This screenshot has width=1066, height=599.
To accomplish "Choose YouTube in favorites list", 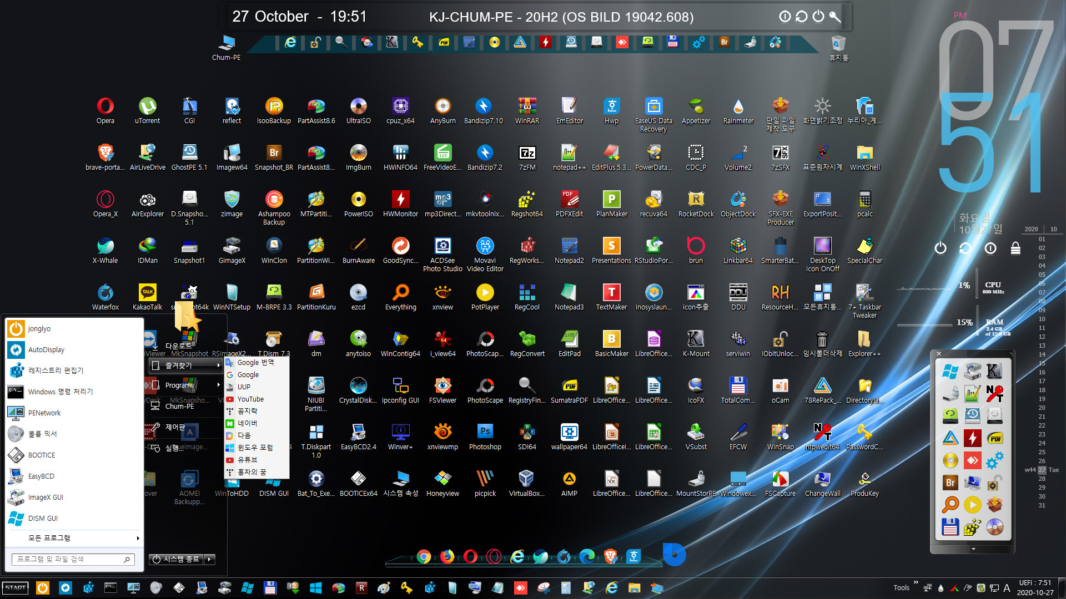I will (x=257, y=399).
